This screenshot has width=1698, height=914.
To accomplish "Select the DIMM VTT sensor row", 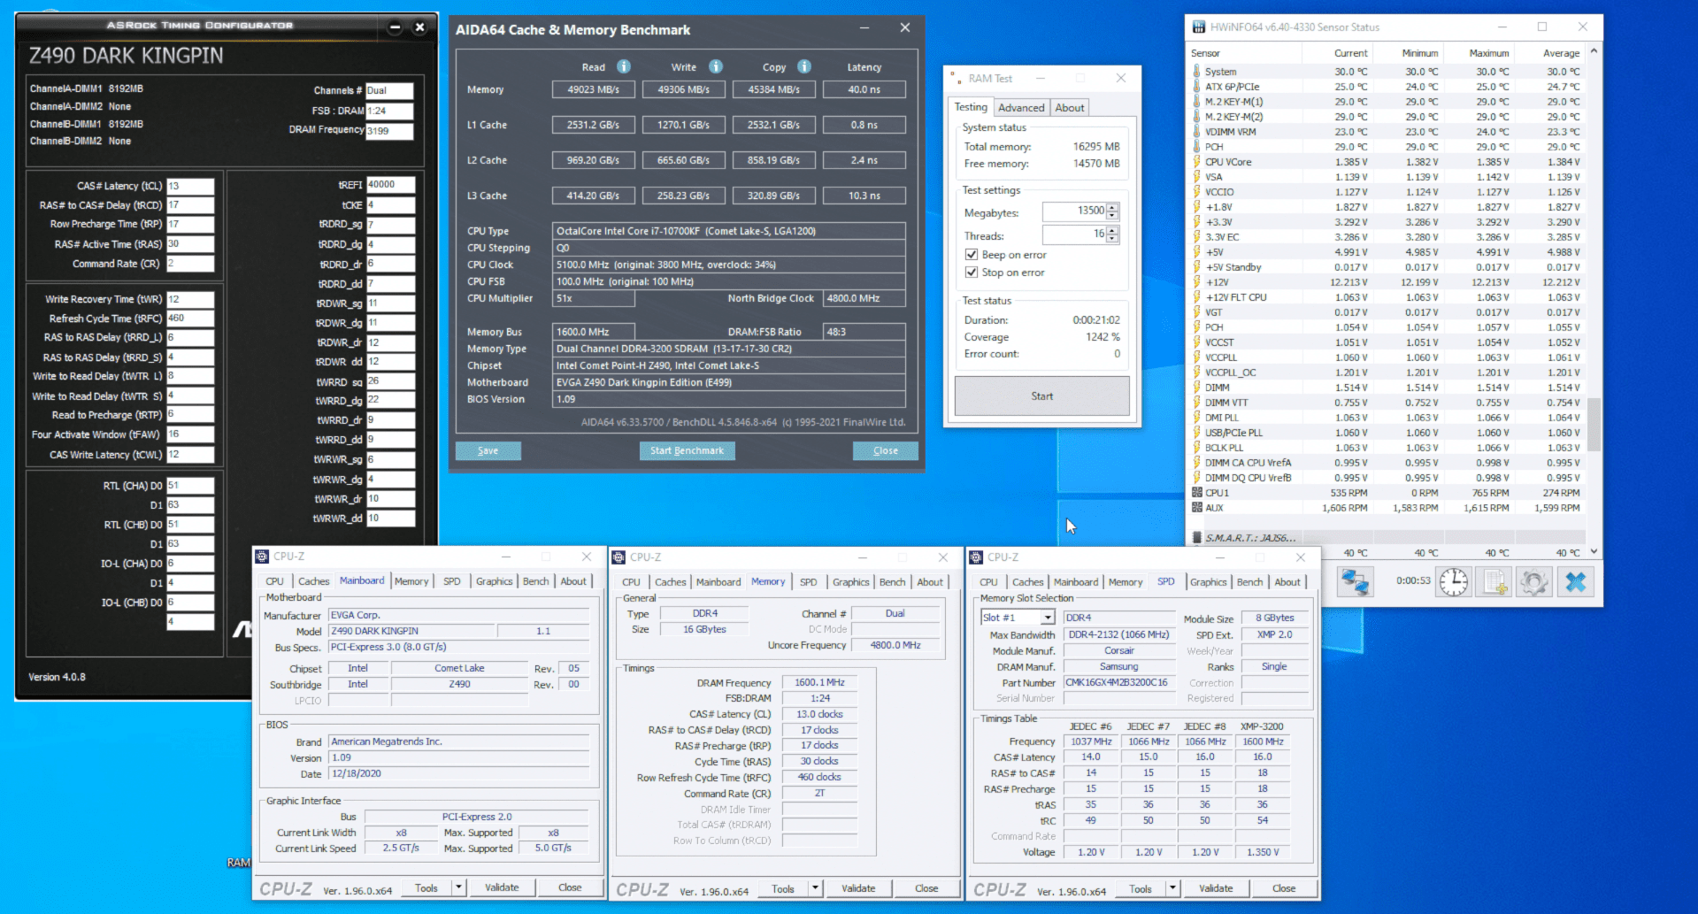I will (x=1387, y=403).
